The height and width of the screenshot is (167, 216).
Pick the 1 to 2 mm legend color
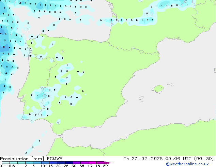click(x=21, y=163)
